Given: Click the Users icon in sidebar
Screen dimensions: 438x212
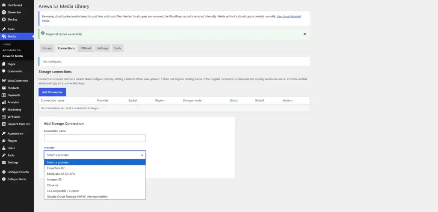Looking at the screenshot, I should (x=3, y=148).
